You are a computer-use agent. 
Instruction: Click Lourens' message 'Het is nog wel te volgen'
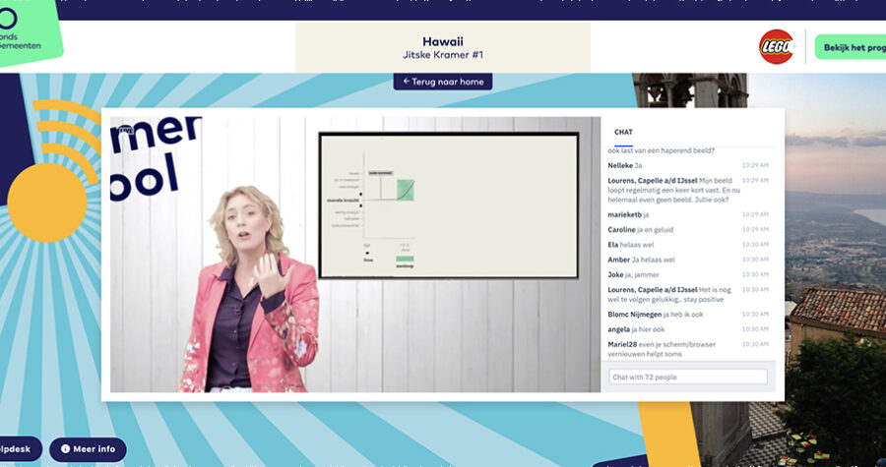tap(688, 294)
